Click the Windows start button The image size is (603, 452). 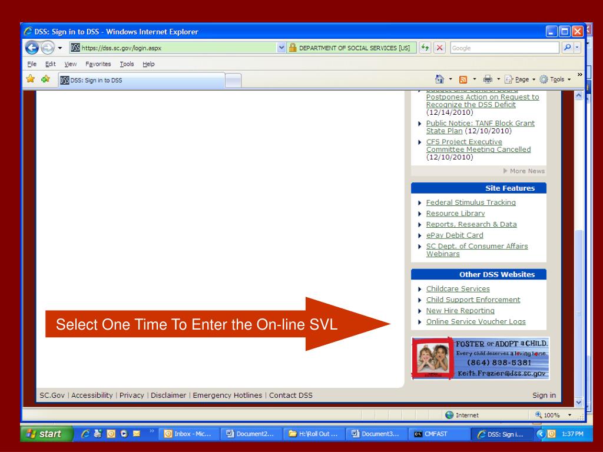(x=46, y=434)
